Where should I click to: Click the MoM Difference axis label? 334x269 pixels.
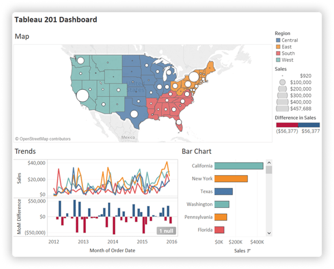19,217
